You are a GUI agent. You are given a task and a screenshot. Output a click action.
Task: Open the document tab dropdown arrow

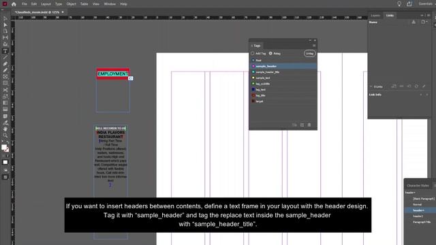click(63, 12)
